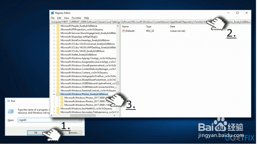258x144 pixels.
Task: Click the (Default) string value icon
Action: pyautogui.click(x=123, y=31)
